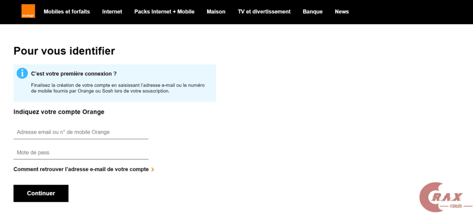473x213 pixels.
Task: Click the Orange logo icon
Action: click(28, 11)
